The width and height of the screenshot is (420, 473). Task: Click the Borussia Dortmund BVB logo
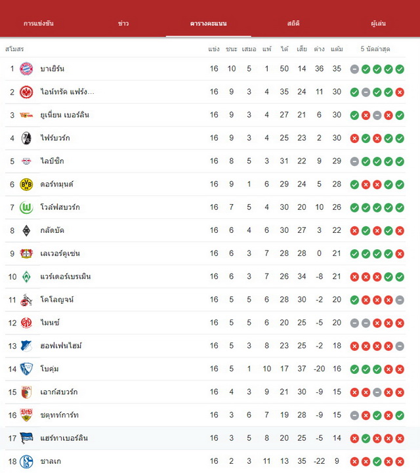[x=26, y=184]
